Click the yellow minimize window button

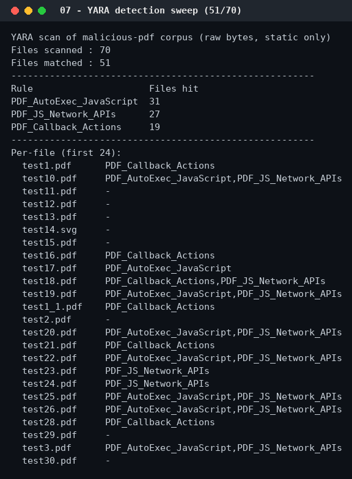click(28, 11)
